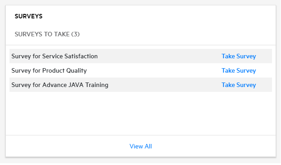Select the Survey for Service Satisfaction title
Screen dimensions: 281x165
coord(54,56)
